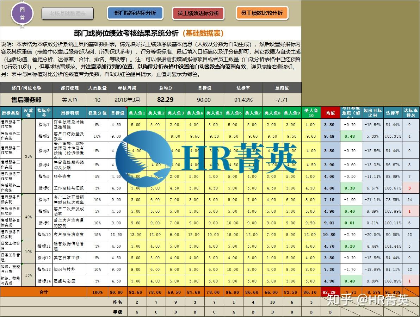Select the 排名 row header
420x317 pixels.
pyautogui.click(x=117, y=302)
